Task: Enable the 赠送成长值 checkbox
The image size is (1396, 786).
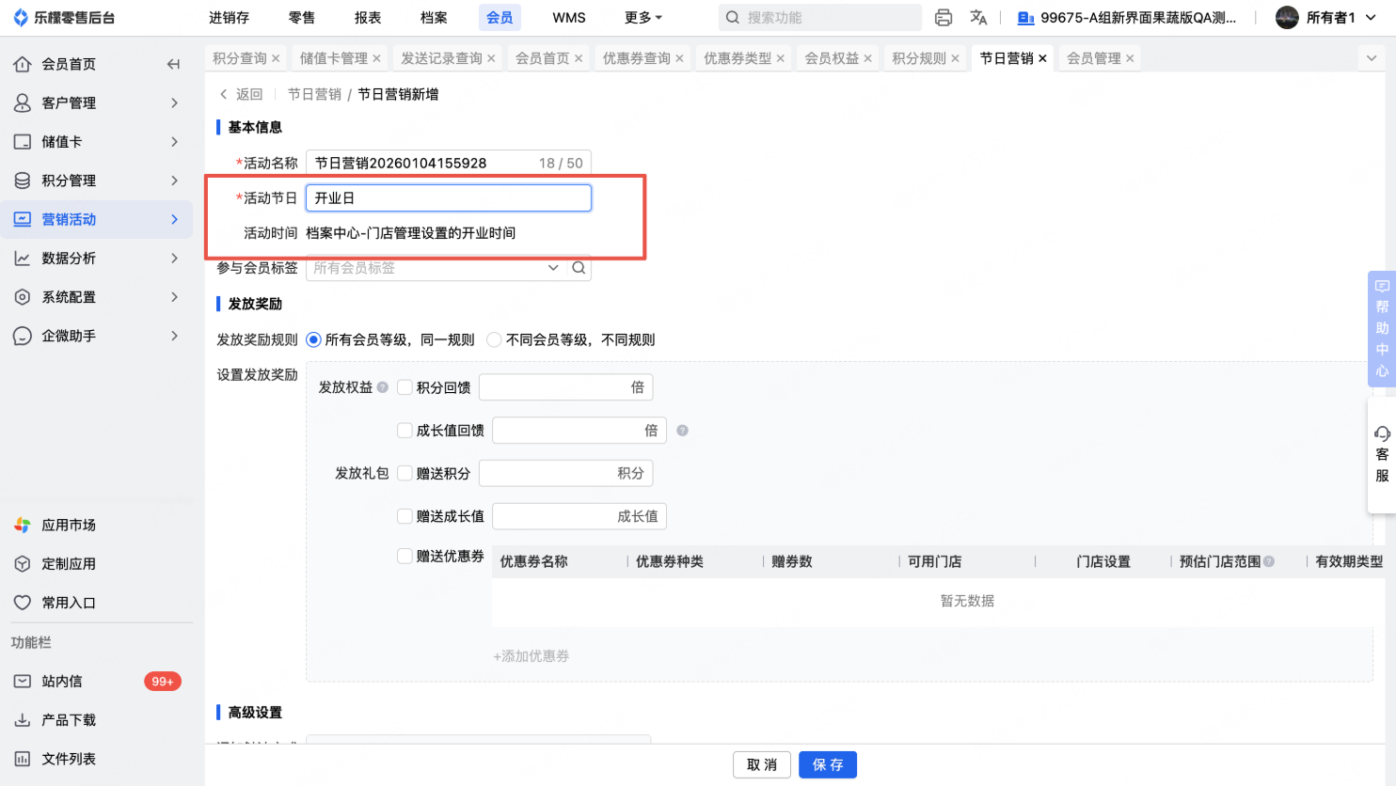Action: [x=405, y=516]
